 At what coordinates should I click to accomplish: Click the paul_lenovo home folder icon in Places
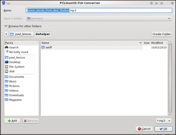(x=7, y=58)
